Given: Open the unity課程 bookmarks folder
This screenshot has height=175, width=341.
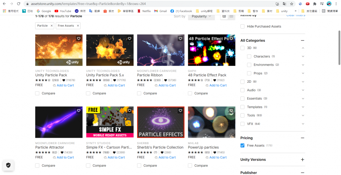Looking at the screenshot, I should point(204,11).
